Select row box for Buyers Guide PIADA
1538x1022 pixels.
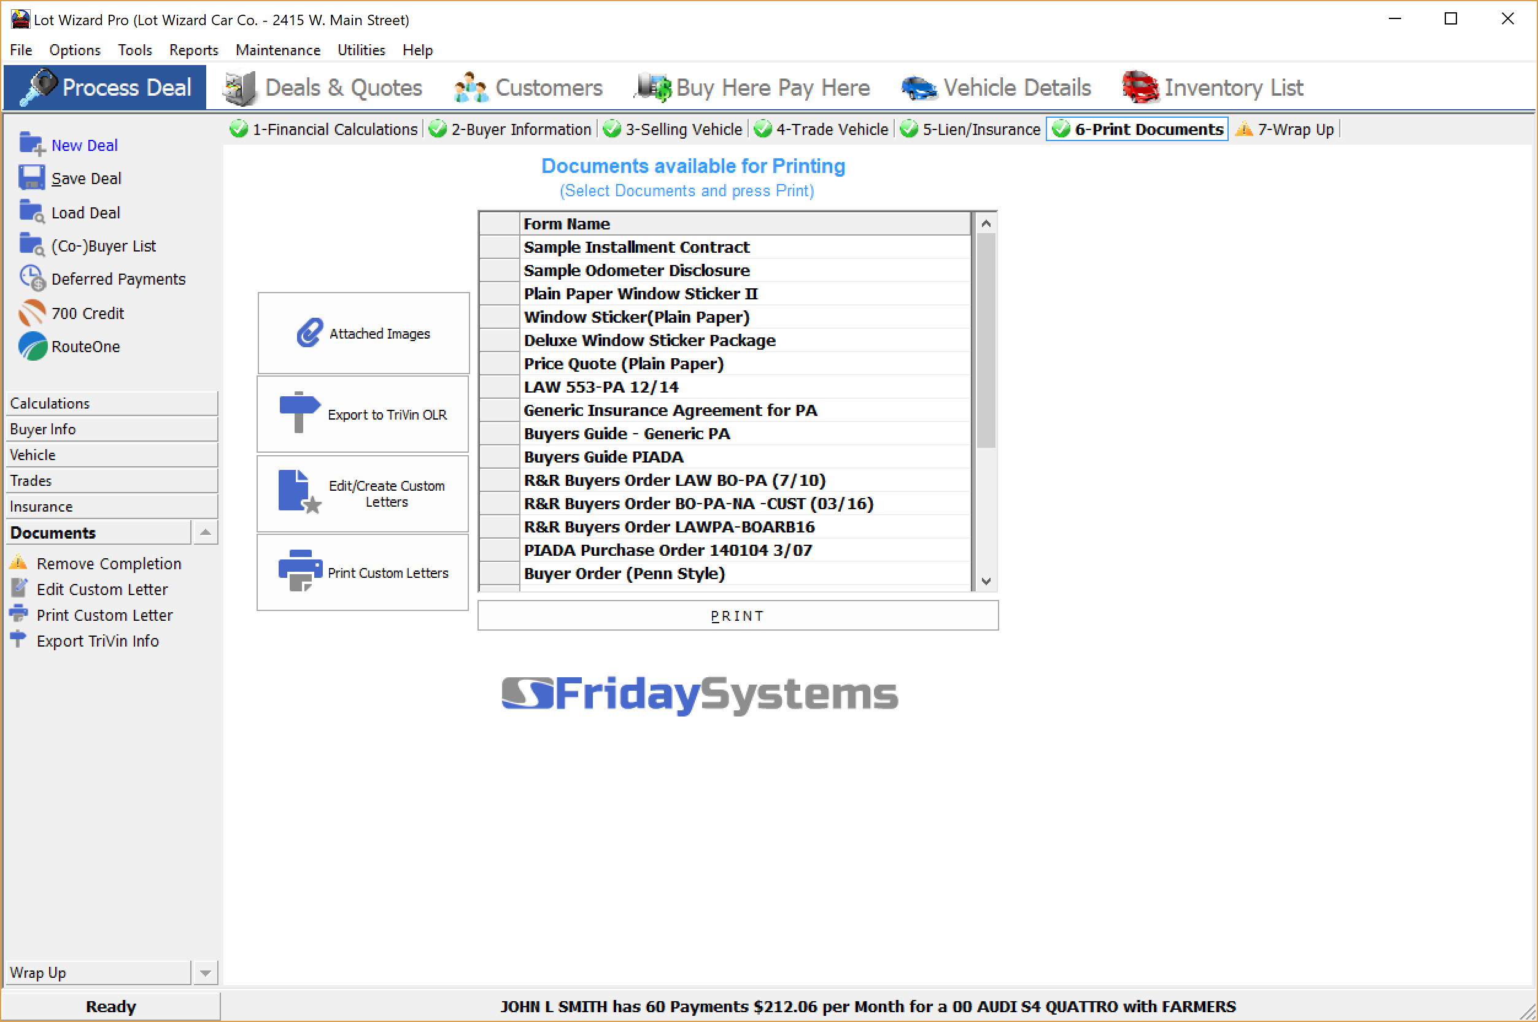(x=499, y=457)
